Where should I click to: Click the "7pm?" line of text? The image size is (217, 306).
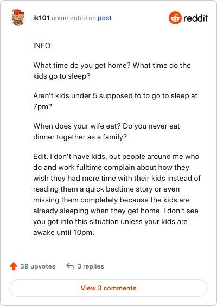point(42,107)
